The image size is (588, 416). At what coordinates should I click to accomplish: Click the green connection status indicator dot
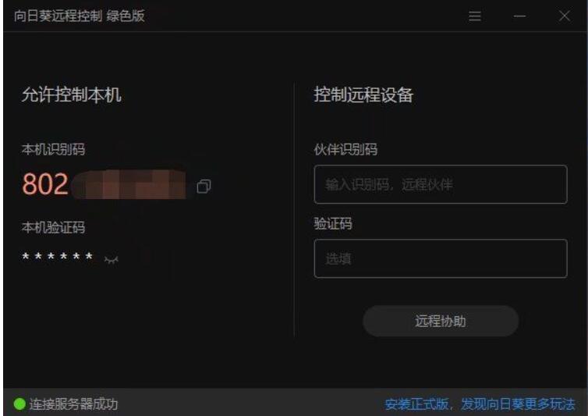pyautogui.click(x=19, y=404)
